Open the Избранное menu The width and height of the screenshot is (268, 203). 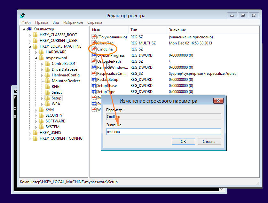point(73,22)
